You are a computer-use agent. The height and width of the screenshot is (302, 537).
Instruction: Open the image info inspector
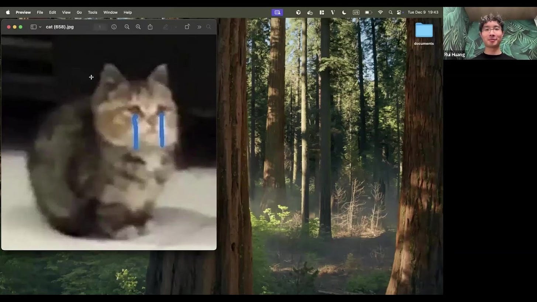click(114, 27)
